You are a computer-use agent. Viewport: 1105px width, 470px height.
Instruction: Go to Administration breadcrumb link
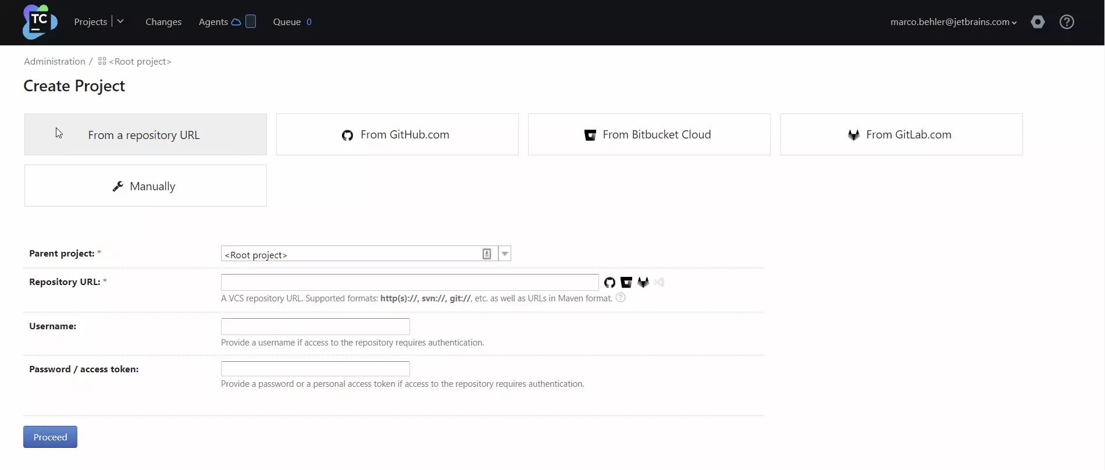coord(55,62)
